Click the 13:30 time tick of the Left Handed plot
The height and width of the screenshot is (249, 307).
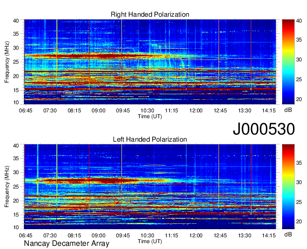click(x=245, y=235)
